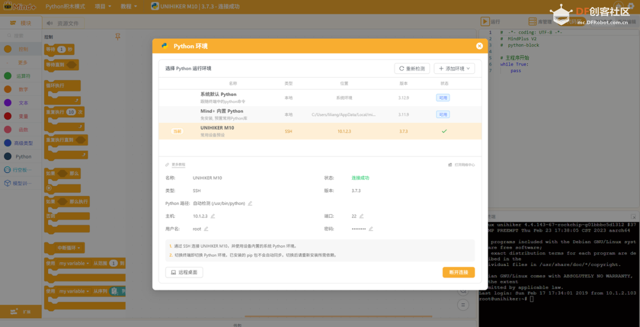Click the 搜索 block search field

[21, 36]
